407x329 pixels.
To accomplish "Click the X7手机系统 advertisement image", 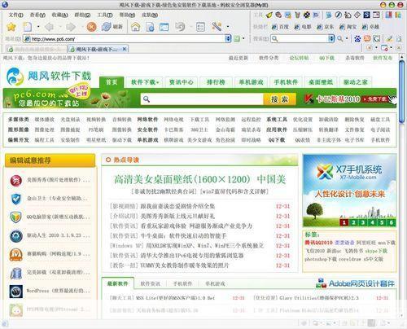I will click(x=349, y=190).
